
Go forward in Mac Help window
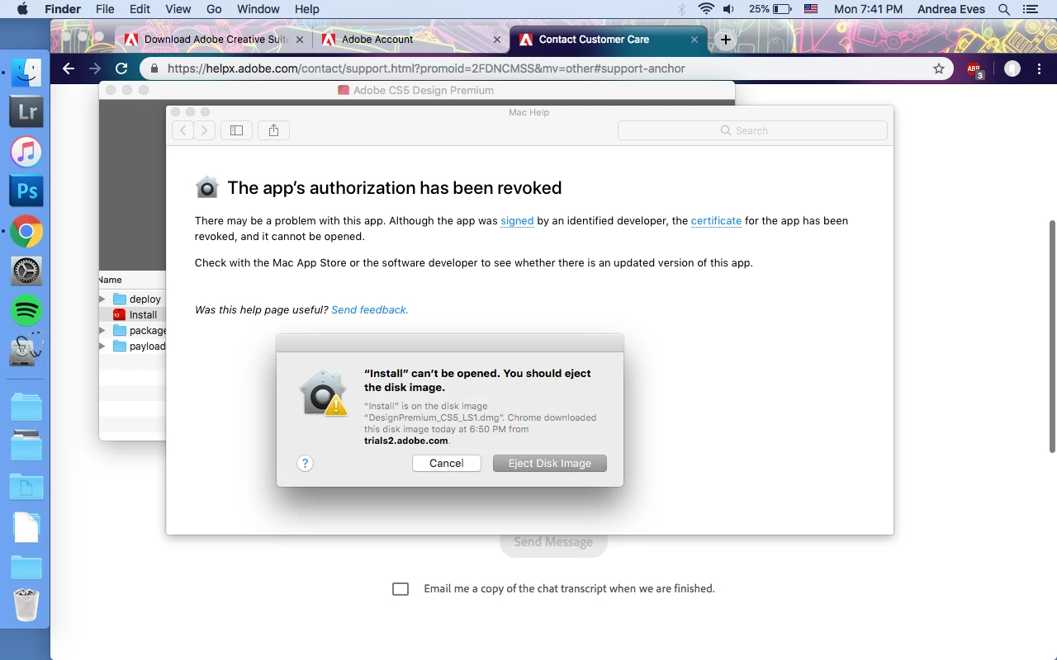click(x=204, y=130)
